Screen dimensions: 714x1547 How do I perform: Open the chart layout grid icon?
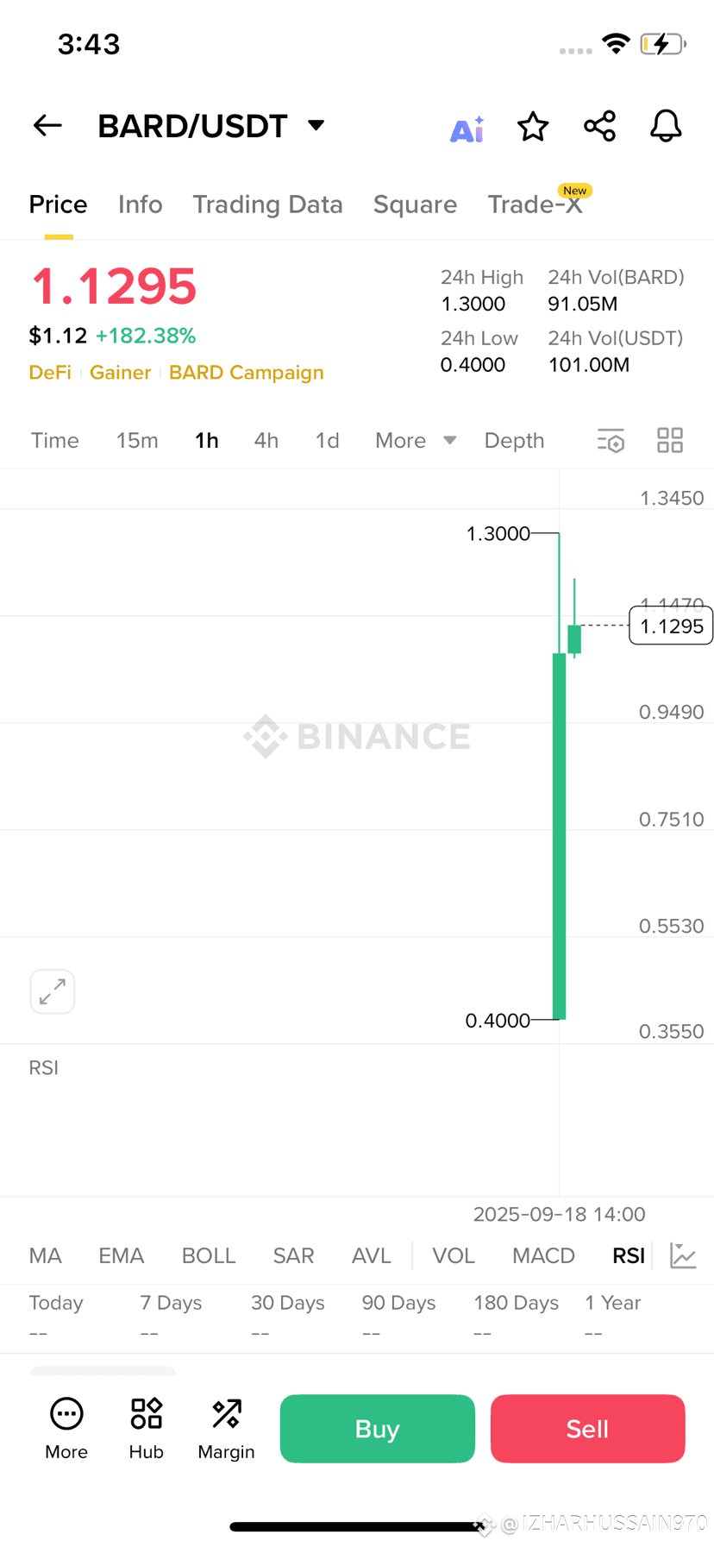670,441
